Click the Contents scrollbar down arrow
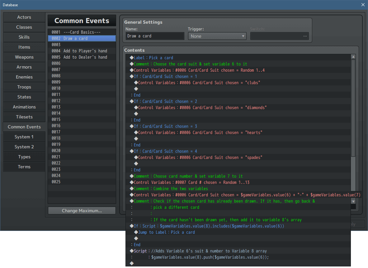Screen dimensions: 368x268 coord(353,202)
